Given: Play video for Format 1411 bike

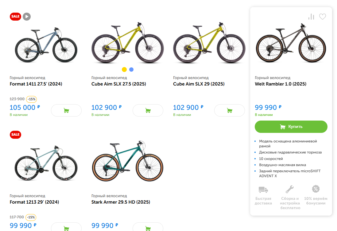Looking at the screenshot, I should coord(27,16).
